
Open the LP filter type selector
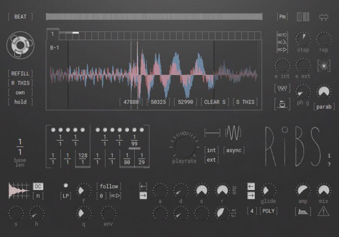pyautogui.click(x=66, y=196)
